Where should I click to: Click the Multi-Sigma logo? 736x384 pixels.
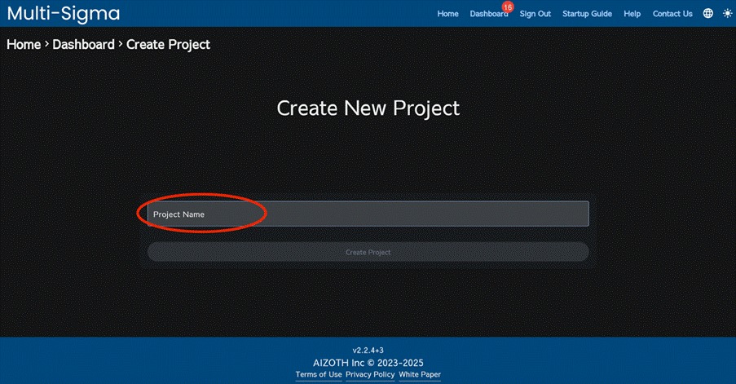click(64, 14)
